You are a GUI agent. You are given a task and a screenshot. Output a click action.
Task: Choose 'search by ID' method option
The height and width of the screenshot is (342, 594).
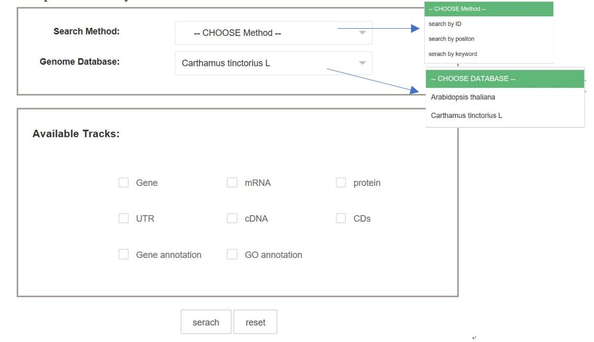coord(445,24)
